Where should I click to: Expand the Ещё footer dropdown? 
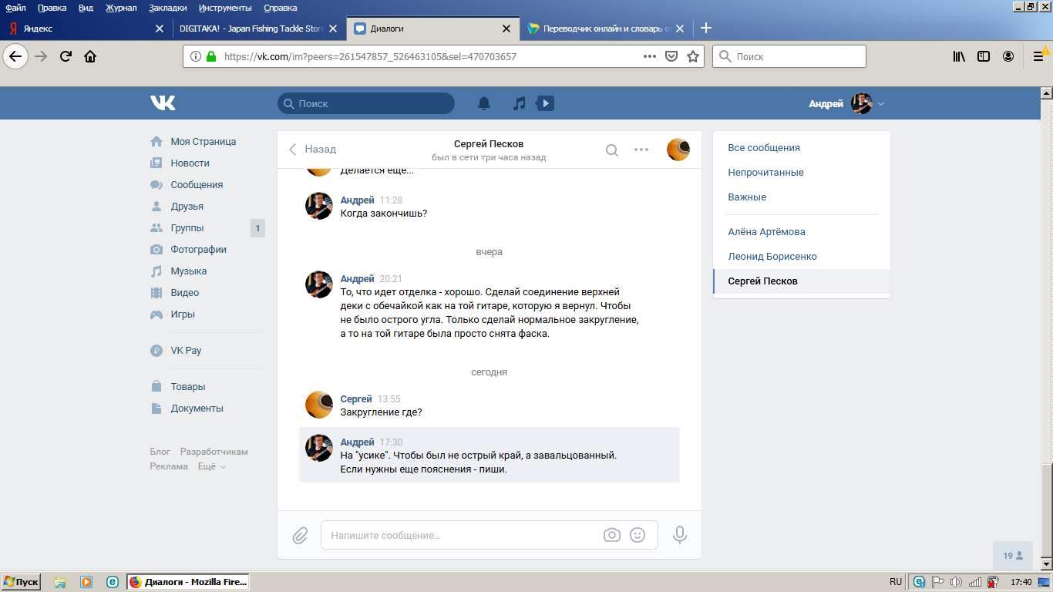211,466
